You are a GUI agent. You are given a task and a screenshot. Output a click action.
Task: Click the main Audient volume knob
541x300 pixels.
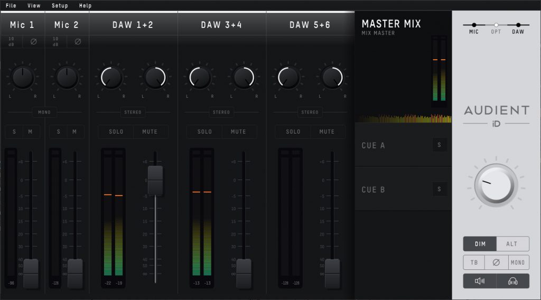pos(496,185)
